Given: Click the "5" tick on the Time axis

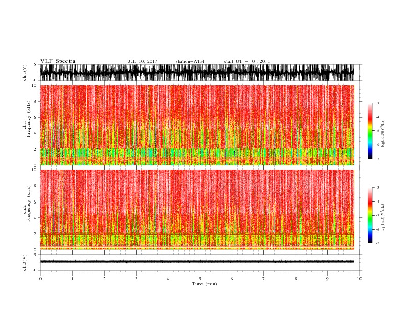Looking at the screenshot, I should [200, 279].
